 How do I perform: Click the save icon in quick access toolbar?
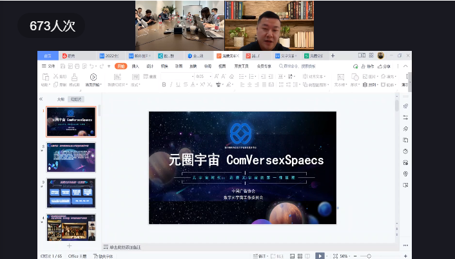pyautogui.click(x=63, y=66)
